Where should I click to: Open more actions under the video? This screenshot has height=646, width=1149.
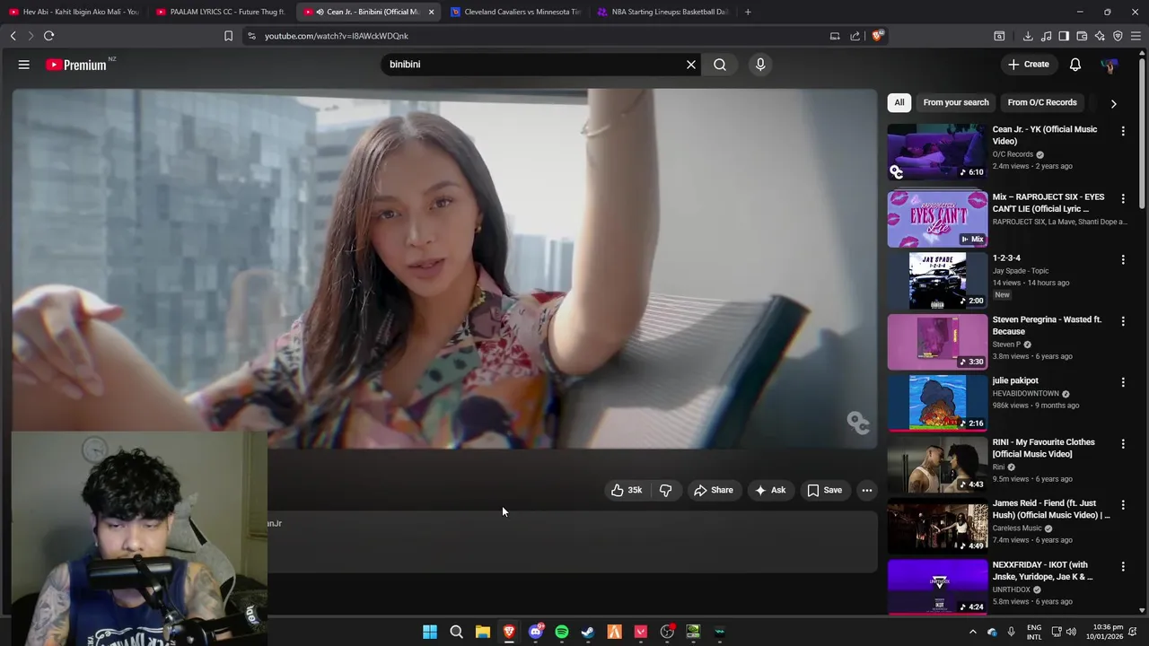tap(867, 490)
